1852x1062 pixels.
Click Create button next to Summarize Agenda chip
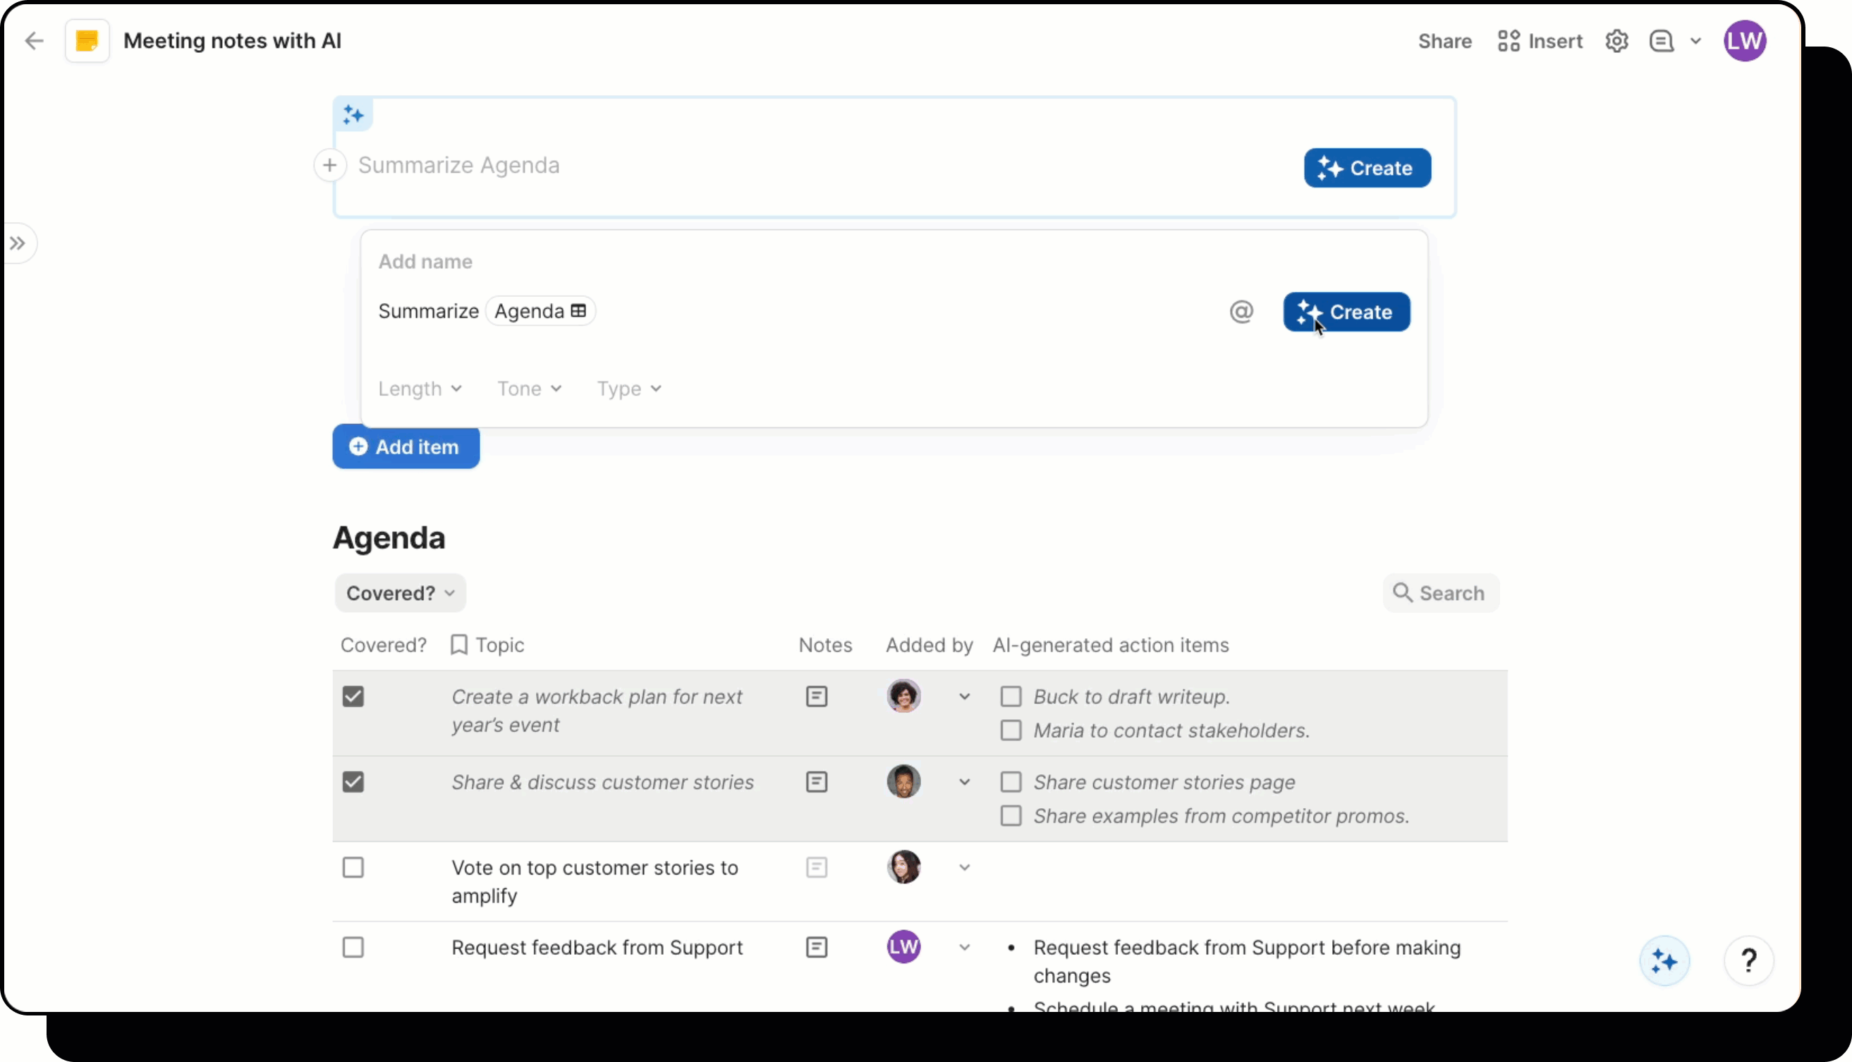tap(1346, 312)
